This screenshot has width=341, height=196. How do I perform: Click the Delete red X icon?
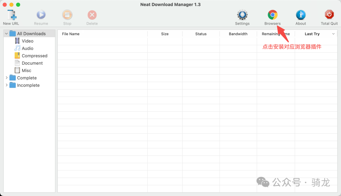pos(92,15)
